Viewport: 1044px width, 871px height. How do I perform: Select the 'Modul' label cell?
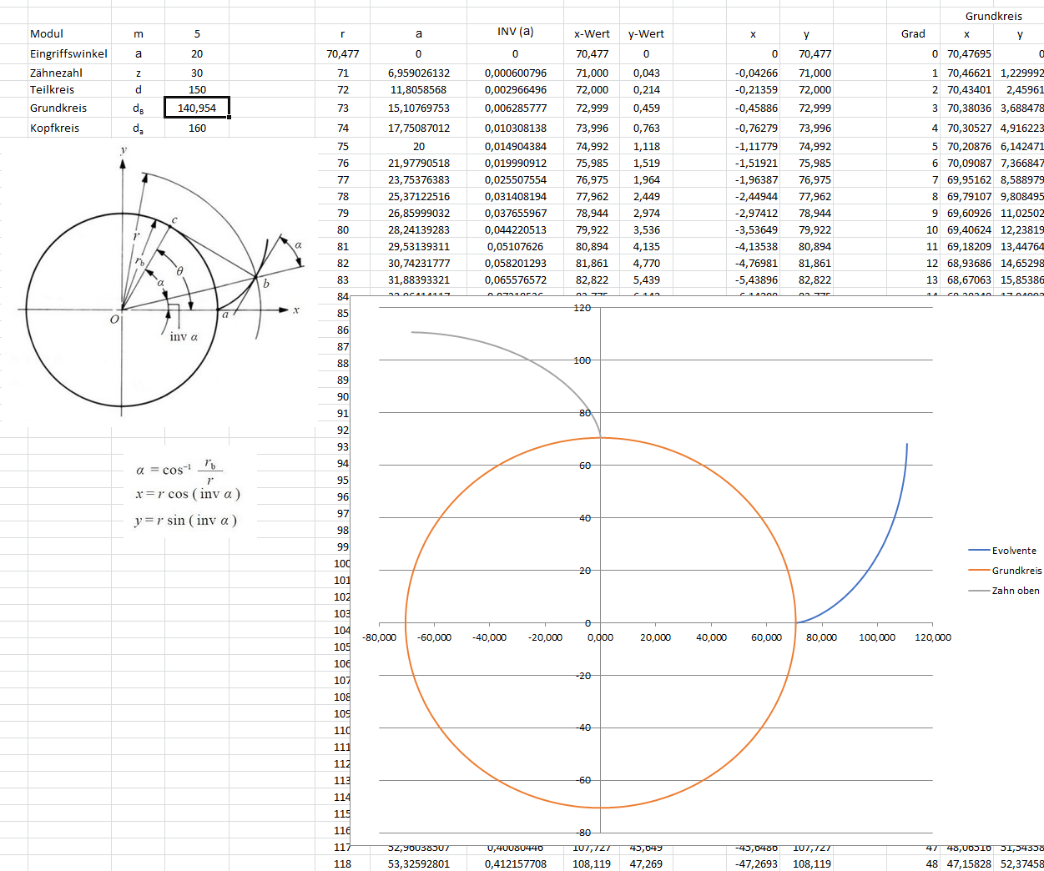[47, 34]
